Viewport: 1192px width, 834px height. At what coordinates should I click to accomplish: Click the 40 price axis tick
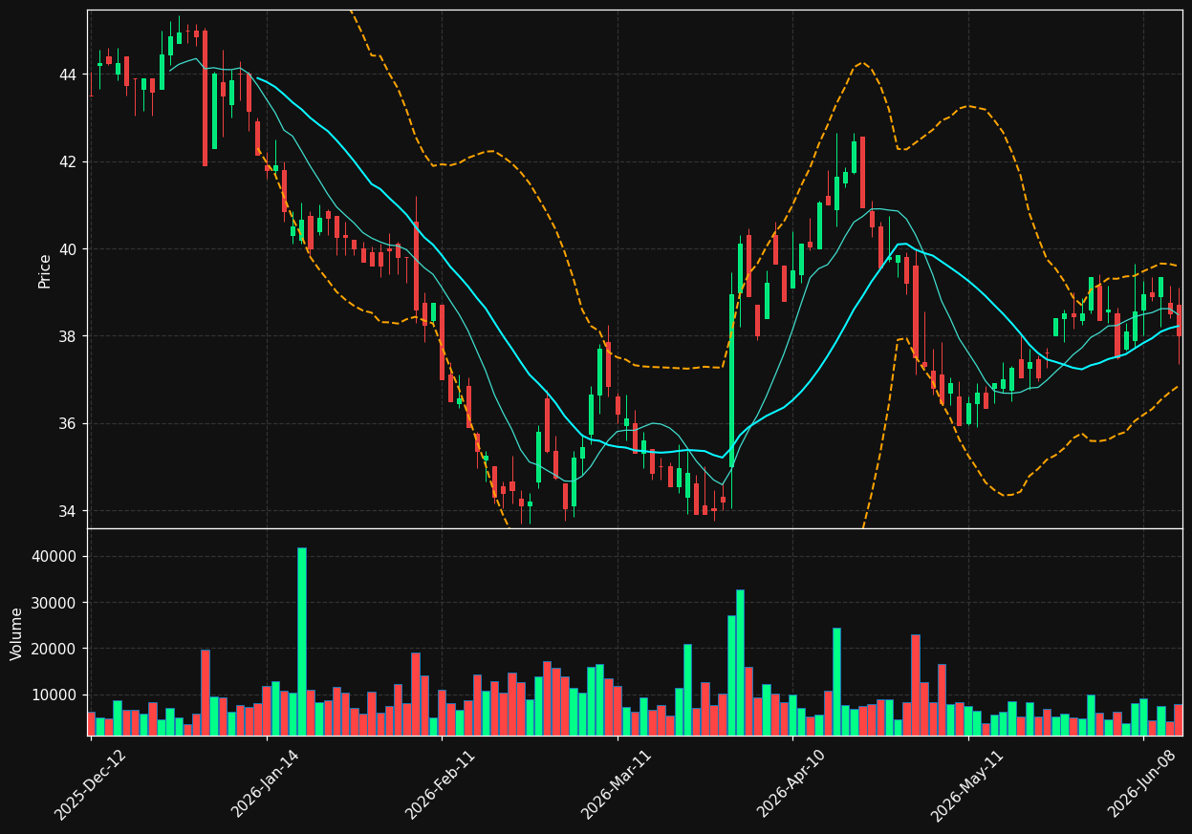click(x=68, y=249)
